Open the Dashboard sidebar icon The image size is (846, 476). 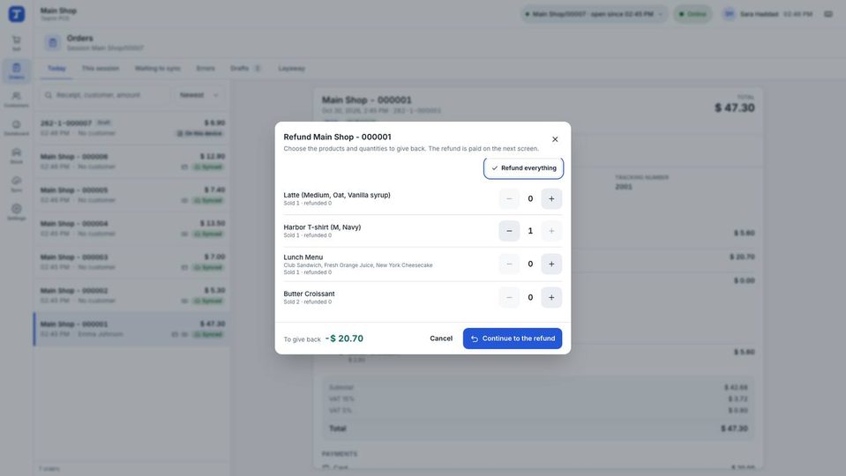16,128
